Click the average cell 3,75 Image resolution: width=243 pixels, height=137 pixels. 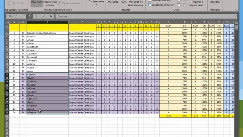point(196,116)
